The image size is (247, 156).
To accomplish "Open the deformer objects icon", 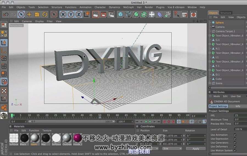I will pyautogui.click(x=160, y=15).
